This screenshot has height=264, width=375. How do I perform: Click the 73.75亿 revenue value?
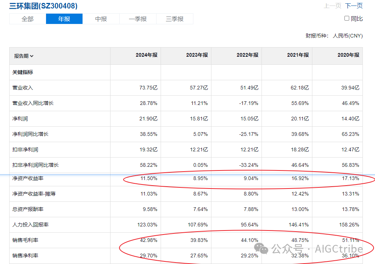pos(148,88)
